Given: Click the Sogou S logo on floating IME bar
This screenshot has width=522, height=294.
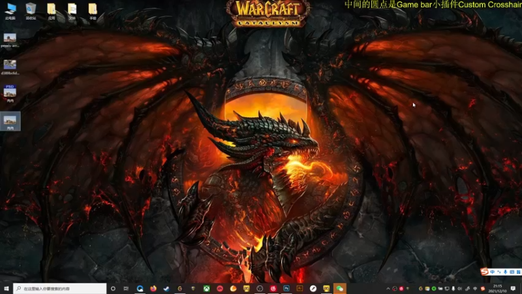Looking at the screenshot, I should click(x=484, y=272).
